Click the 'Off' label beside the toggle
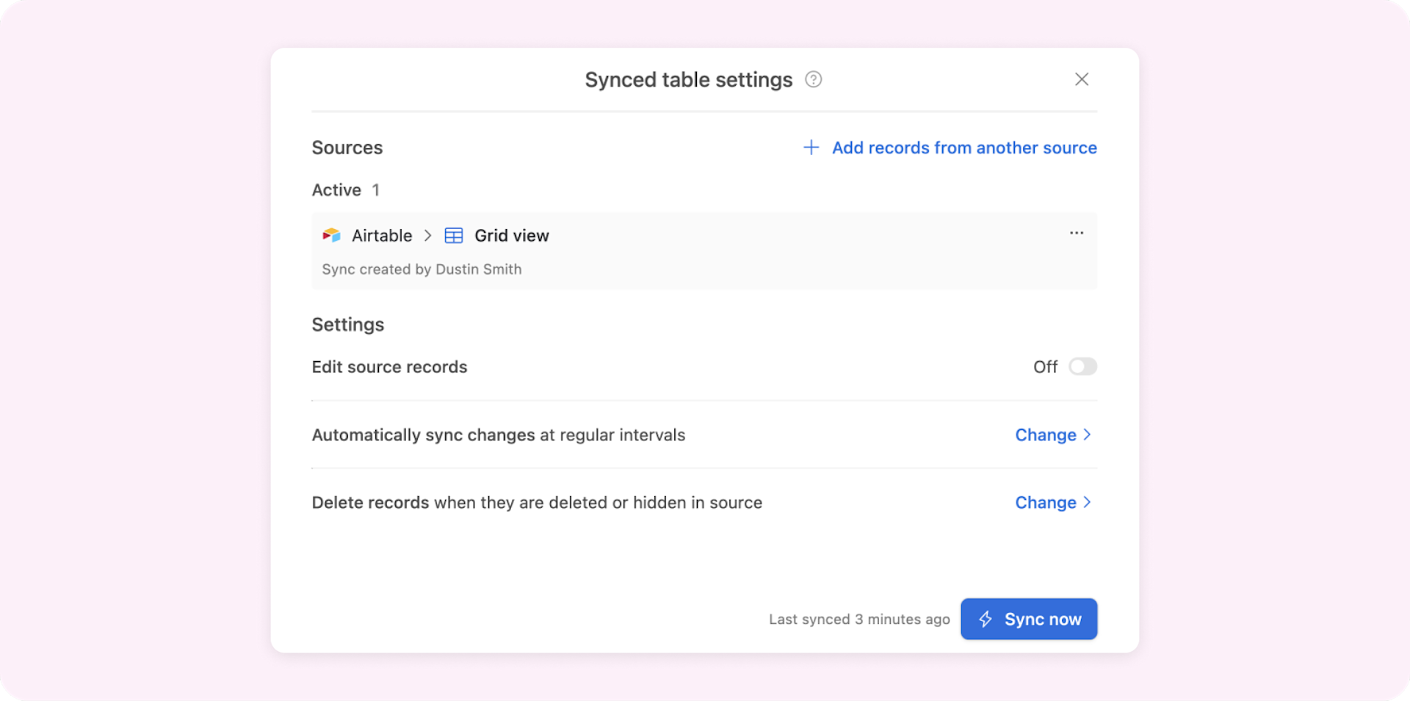This screenshot has height=701, width=1410. click(x=1044, y=367)
